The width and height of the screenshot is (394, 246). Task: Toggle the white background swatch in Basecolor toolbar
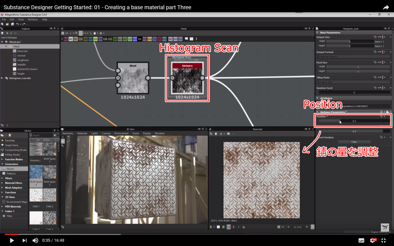[218, 227]
